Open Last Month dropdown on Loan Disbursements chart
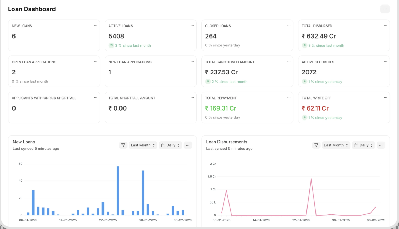 click(x=336, y=145)
